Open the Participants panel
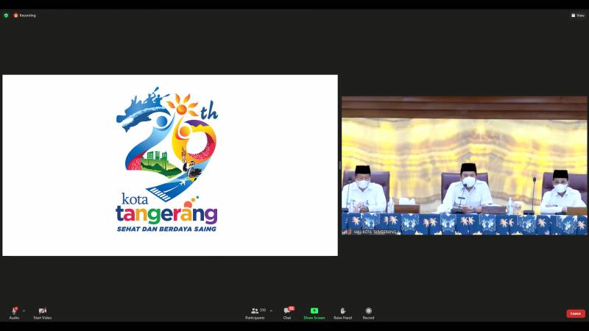 click(255, 311)
